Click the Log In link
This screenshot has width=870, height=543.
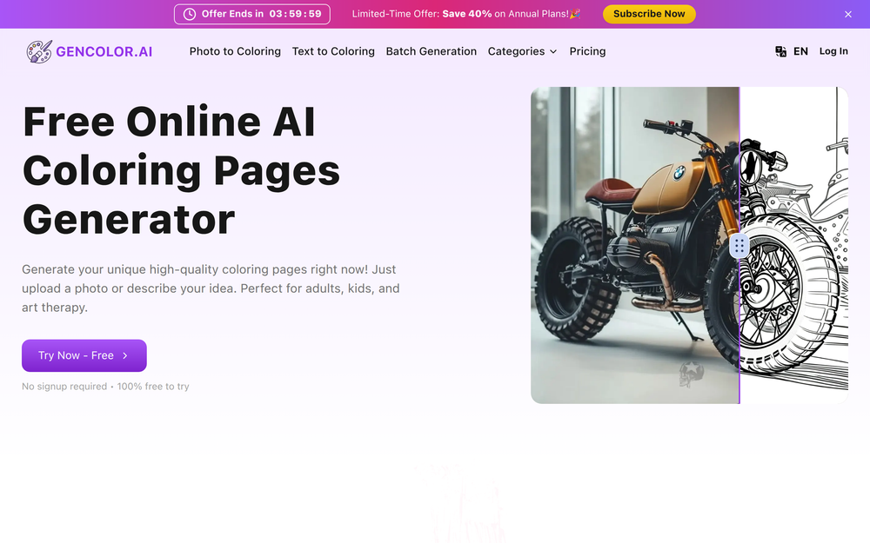coord(833,51)
